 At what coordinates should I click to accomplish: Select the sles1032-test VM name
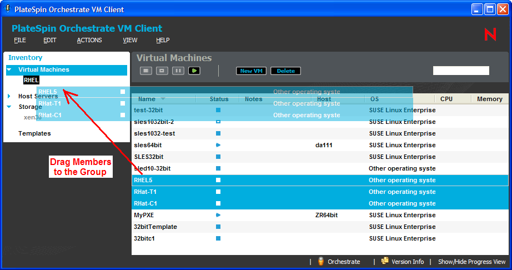[x=154, y=133]
